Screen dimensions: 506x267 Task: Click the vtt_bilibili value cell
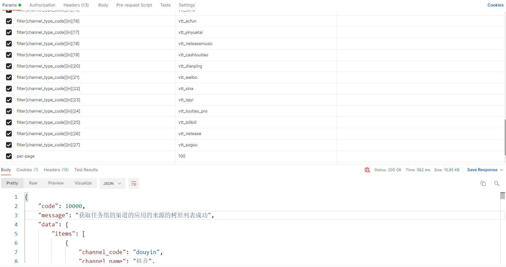256,122
